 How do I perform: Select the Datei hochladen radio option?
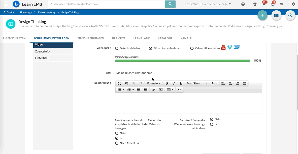click(x=117, y=48)
